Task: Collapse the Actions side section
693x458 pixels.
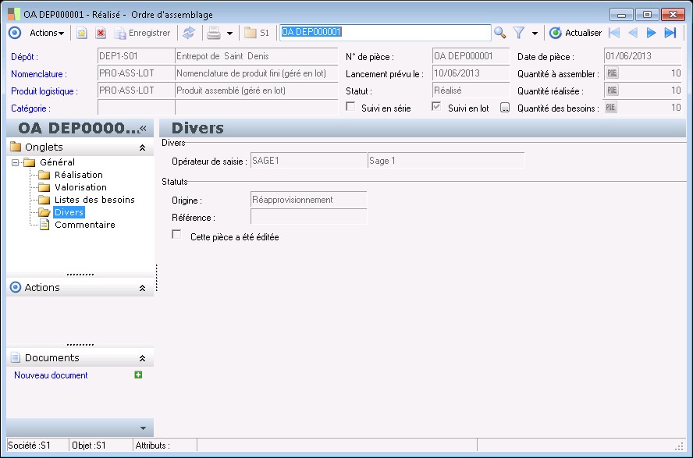Action: [x=142, y=288]
